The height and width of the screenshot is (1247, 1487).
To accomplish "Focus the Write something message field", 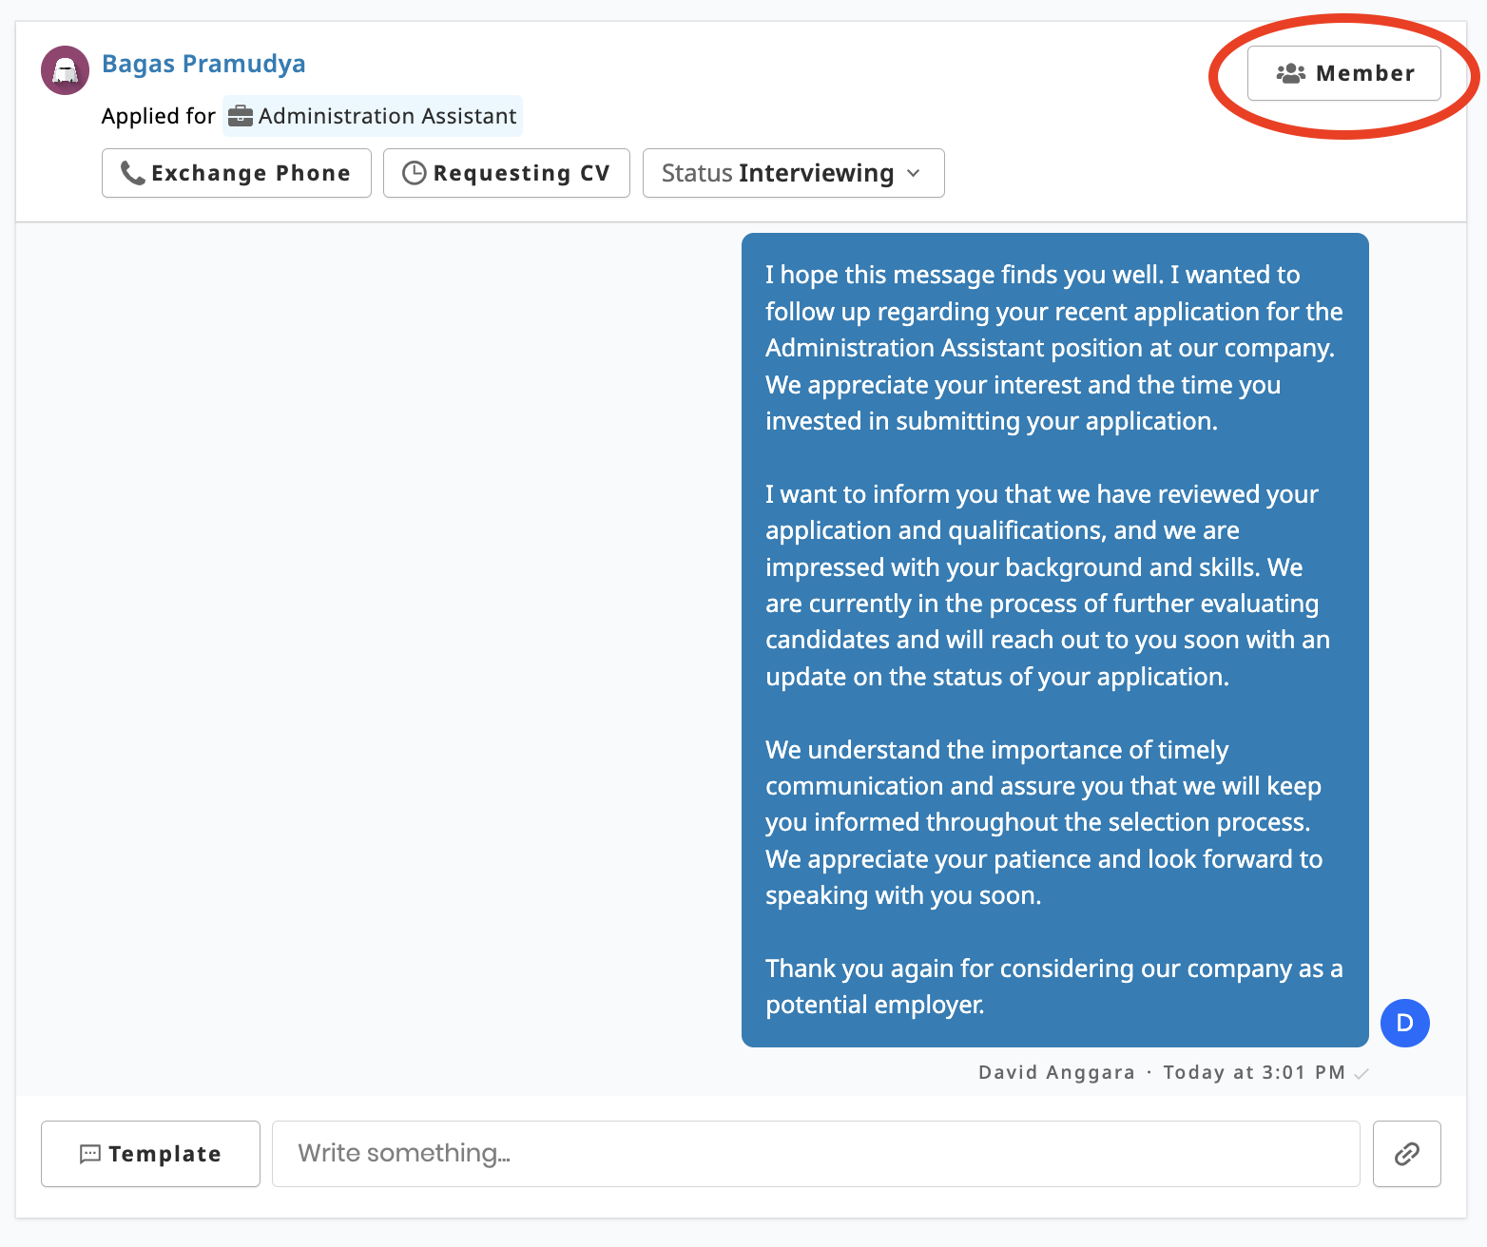I will [816, 1154].
